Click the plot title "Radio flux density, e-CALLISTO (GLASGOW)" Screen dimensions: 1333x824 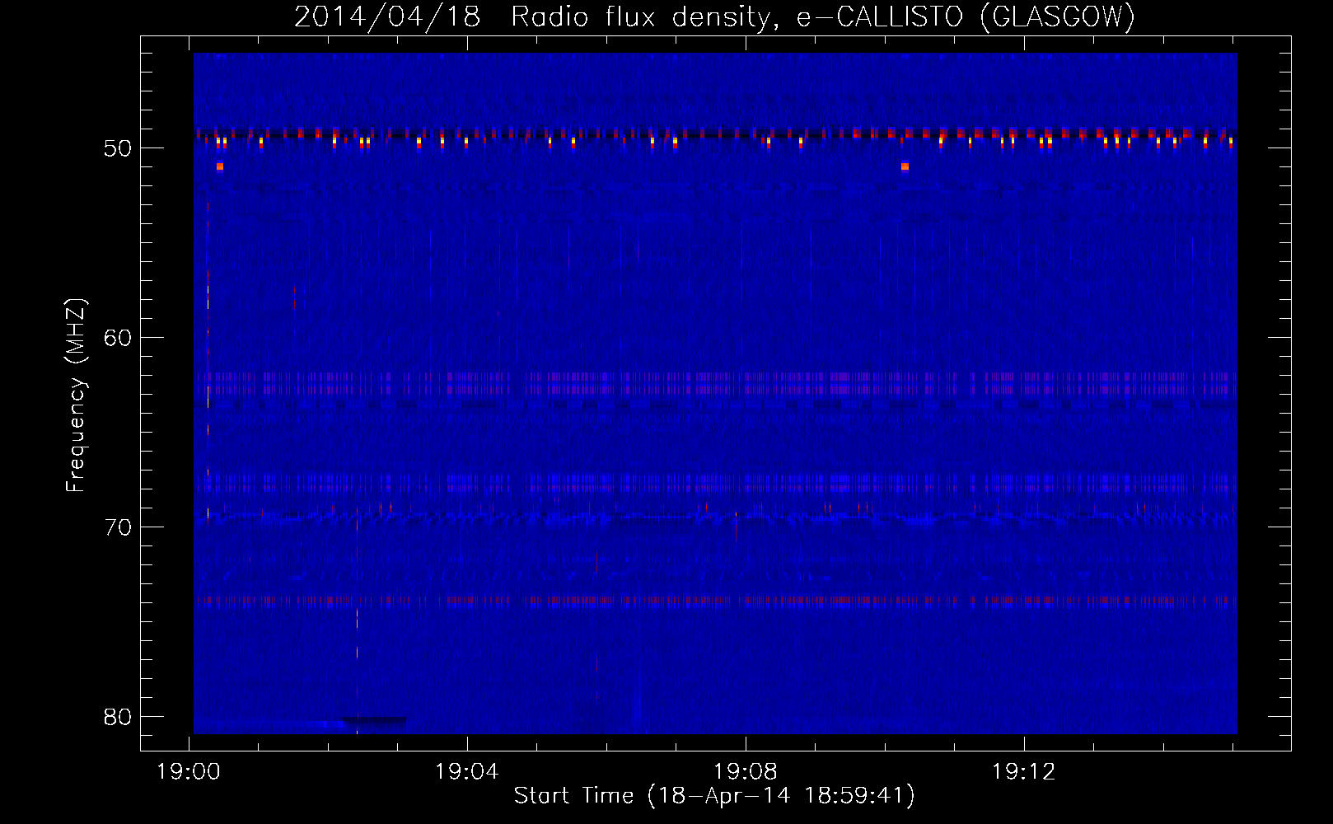[x=823, y=16]
